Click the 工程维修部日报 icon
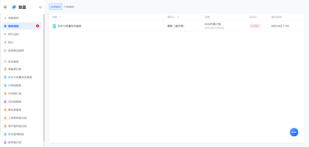309x147 pixels. pos(5,118)
